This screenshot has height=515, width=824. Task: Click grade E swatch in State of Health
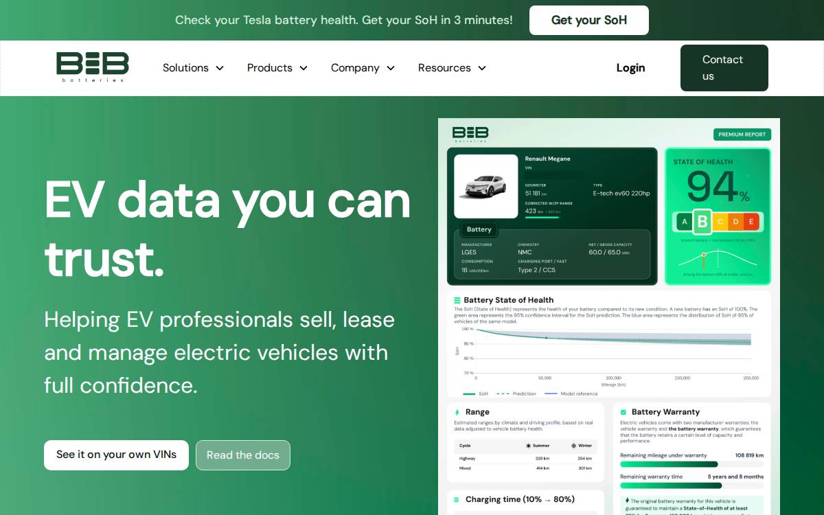[752, 222]
